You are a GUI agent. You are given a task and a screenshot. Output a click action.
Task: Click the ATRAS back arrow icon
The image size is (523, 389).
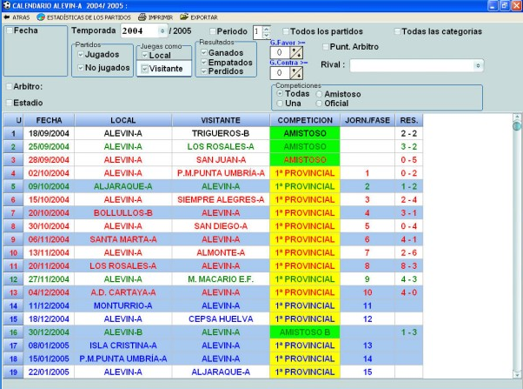click(7, 17)
